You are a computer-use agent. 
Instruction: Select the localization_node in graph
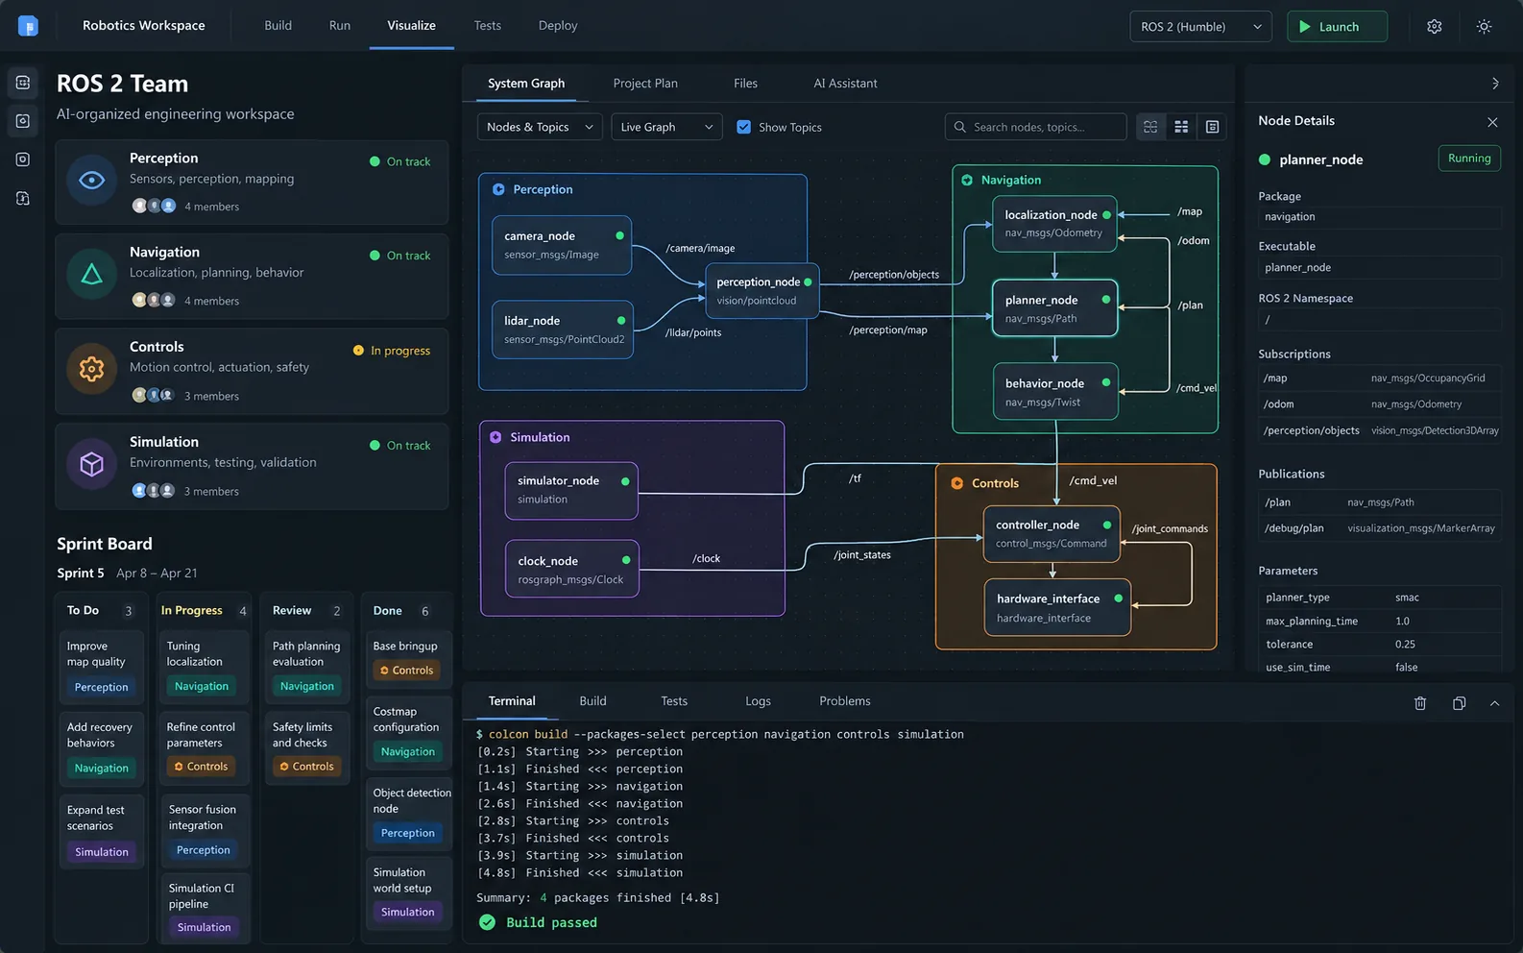(1054, 224)
